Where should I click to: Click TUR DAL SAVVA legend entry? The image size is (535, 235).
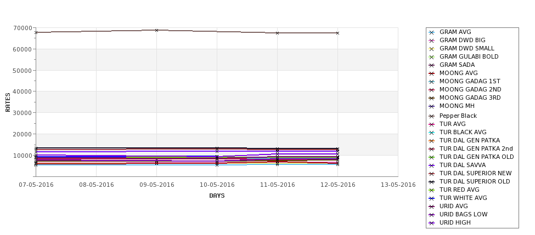[x=457, y=165]
